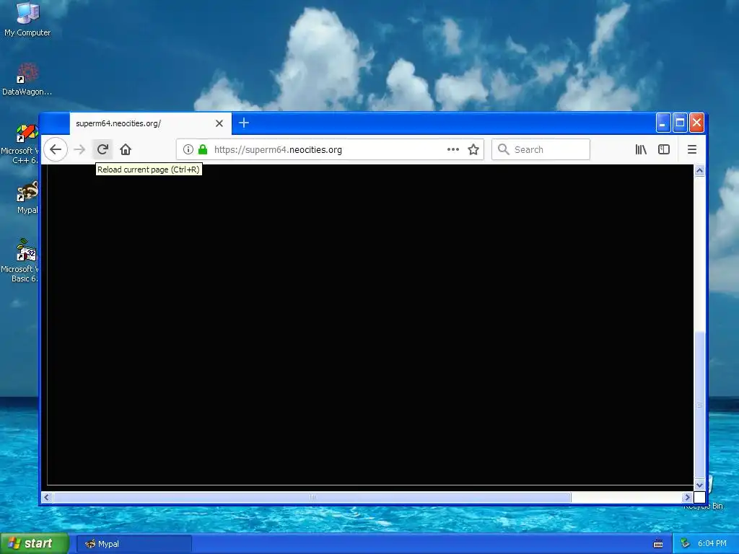Image resolution: width=739 pixels, height=554 pixels.
Task: Click the horizontal scrollbar right arrow
Action: pos(687,498)
